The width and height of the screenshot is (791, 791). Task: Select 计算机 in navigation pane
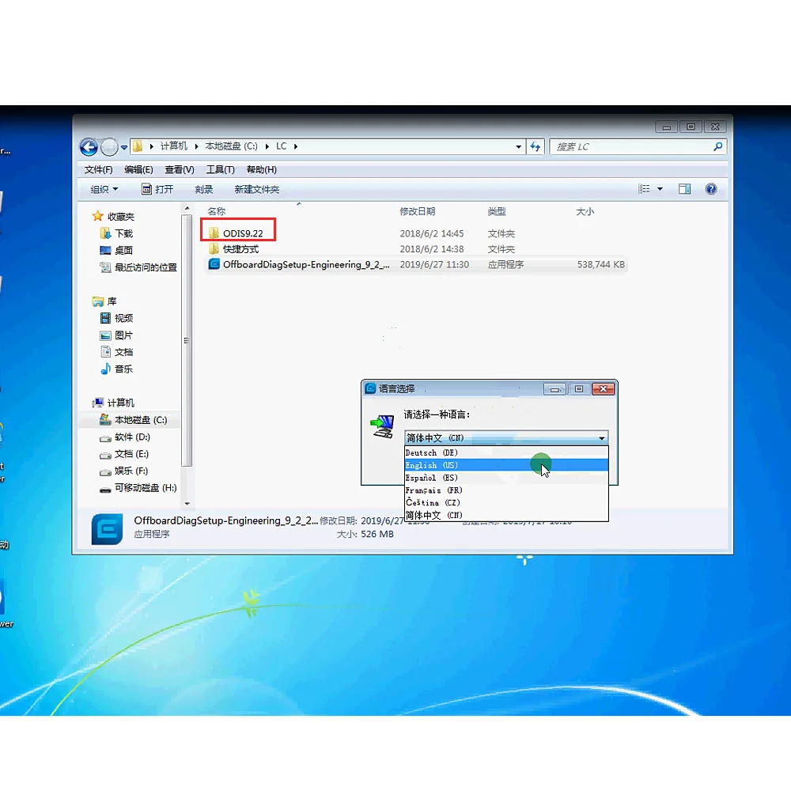[113, 403]
